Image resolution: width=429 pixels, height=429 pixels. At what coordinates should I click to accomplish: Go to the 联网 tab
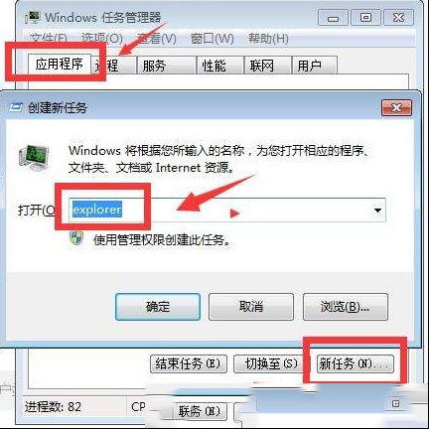tap(268, 66)
